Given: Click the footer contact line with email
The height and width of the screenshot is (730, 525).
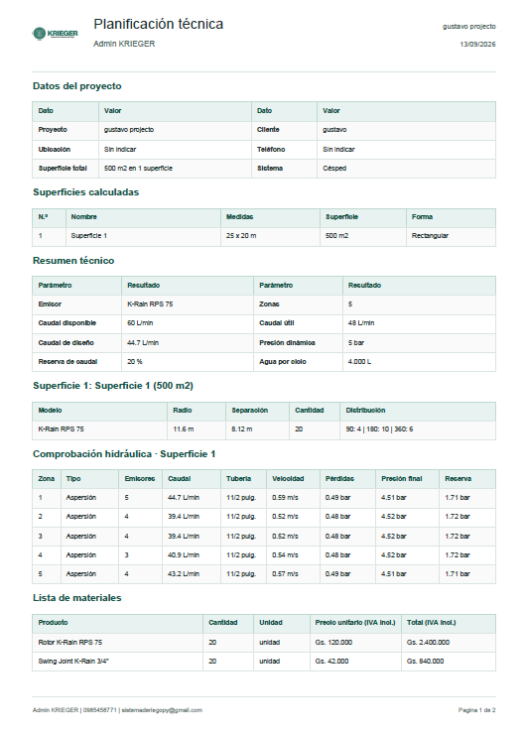Looking at the screenshot, I should 117,710.
